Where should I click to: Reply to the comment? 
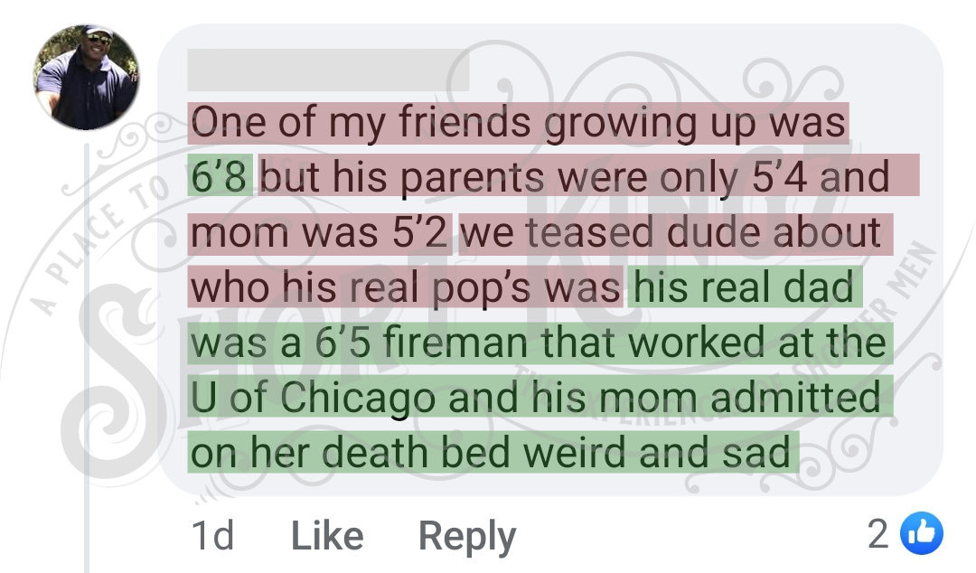pos(467,536)
